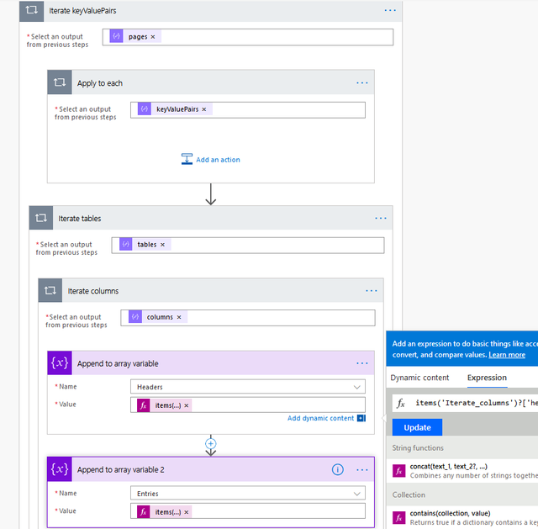
Task: Click the Apply to each loop icon
Action: (x=60, y=82)
